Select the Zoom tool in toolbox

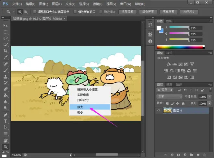6,147
